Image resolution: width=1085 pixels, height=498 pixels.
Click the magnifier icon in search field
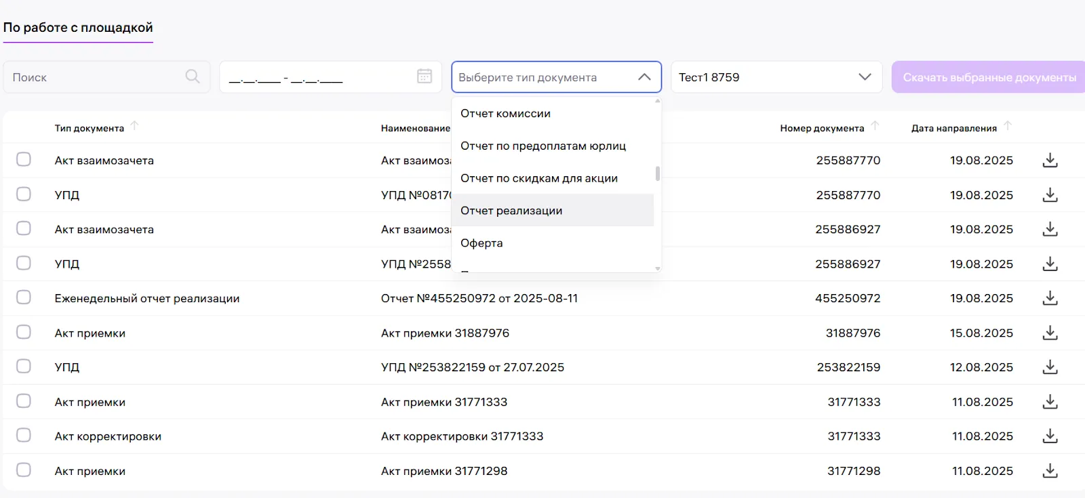point(193,77)
